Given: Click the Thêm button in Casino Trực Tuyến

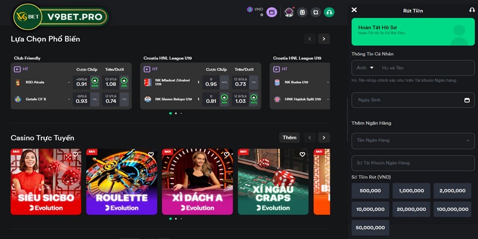Looking at the screenshot, I should click(289, 137).
